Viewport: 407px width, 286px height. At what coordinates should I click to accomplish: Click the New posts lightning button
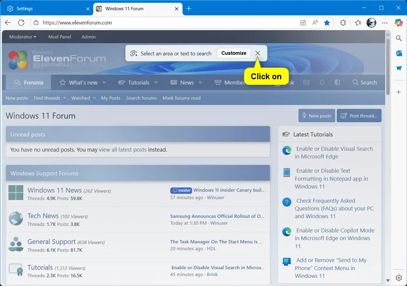317,116
